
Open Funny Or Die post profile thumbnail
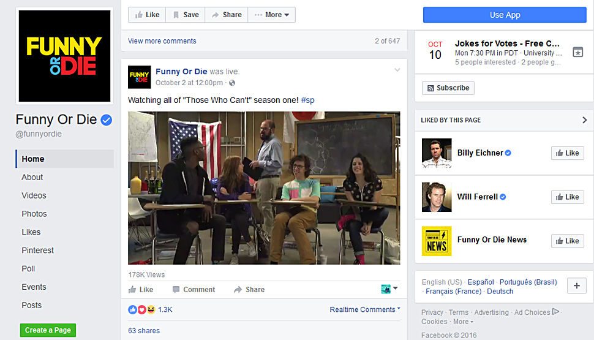pyautogui.click(x=140, y=77)
